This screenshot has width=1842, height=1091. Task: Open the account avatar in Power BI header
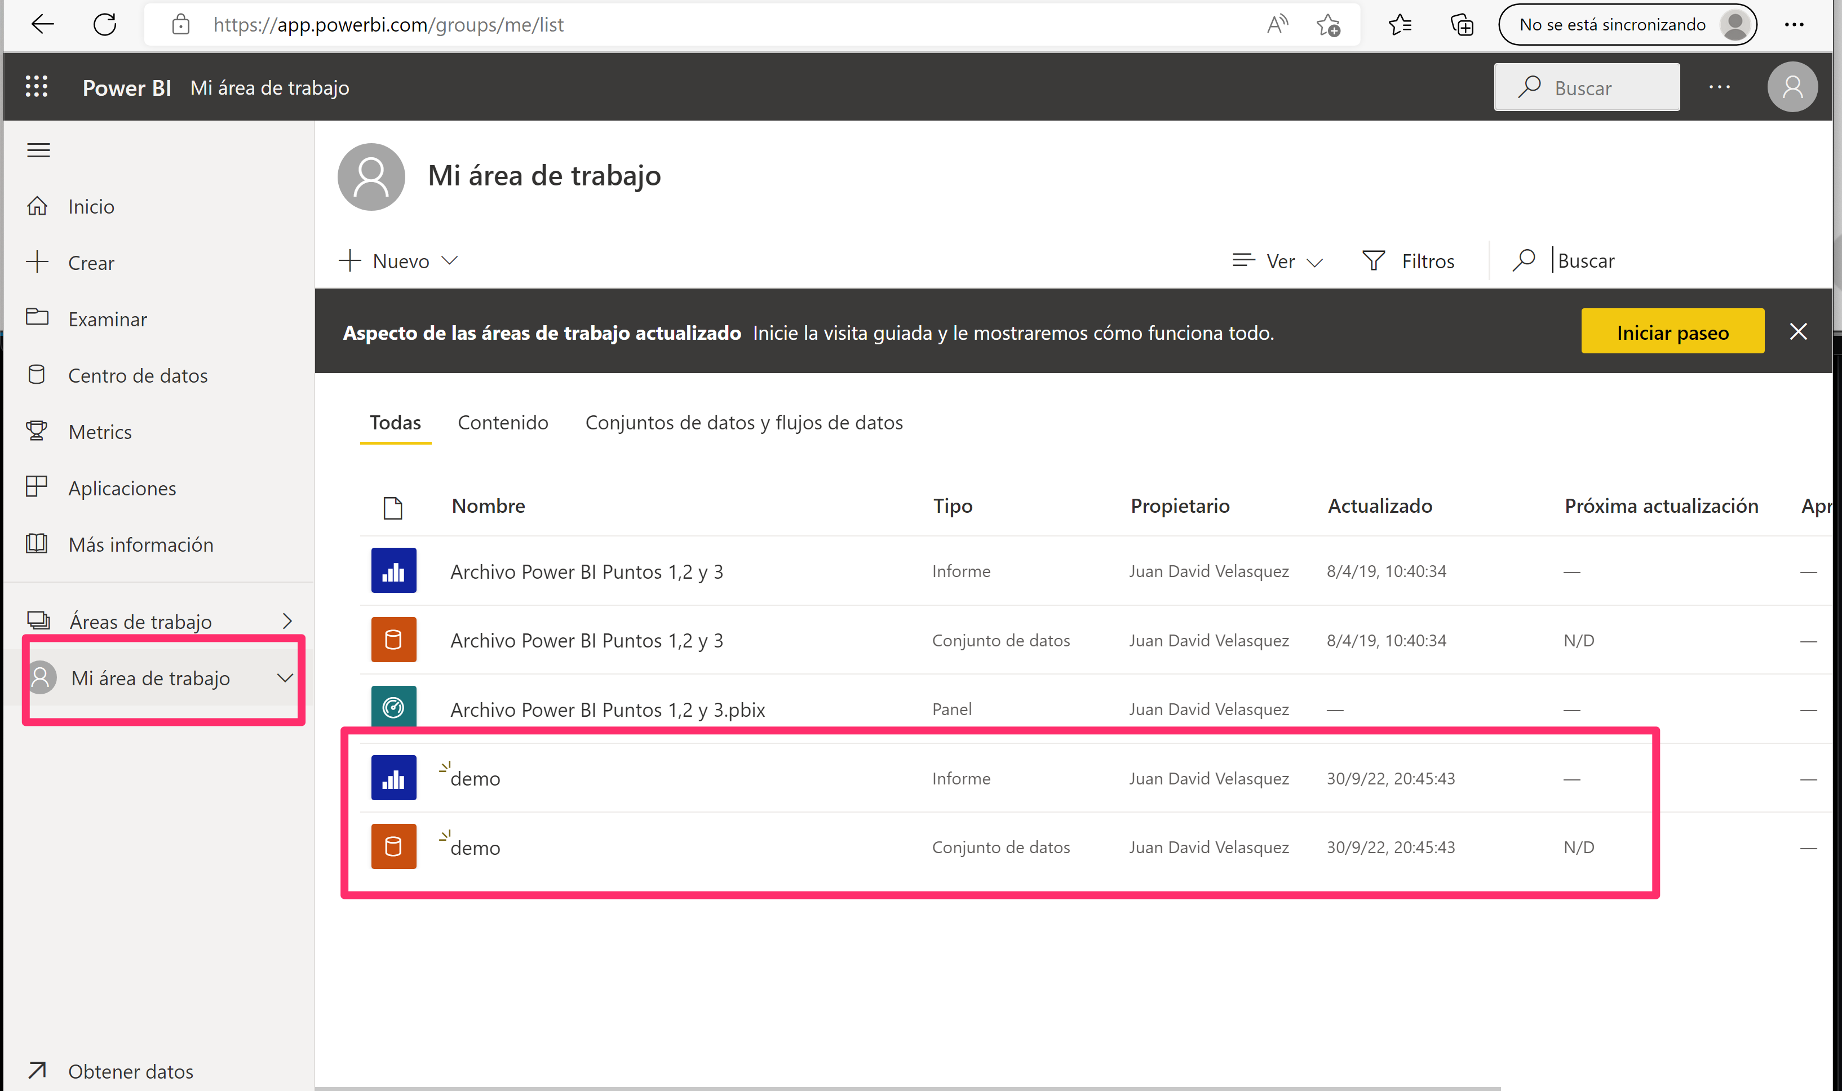coord(1793,87)
